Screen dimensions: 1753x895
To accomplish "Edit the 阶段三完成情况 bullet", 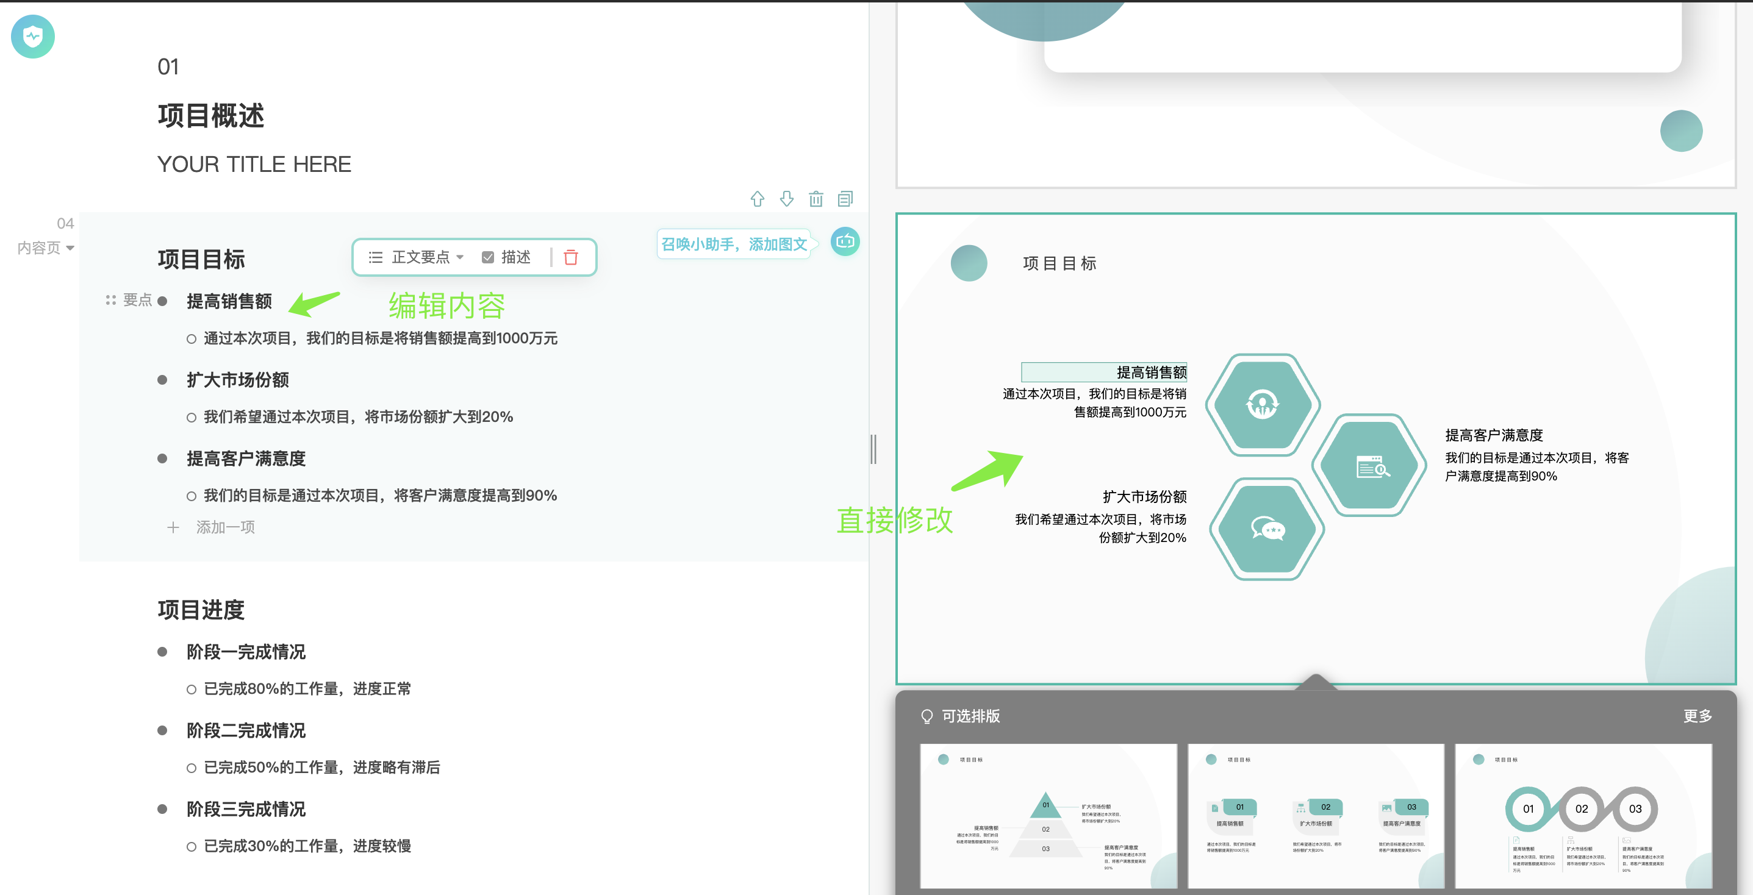I will click(246, 809).
